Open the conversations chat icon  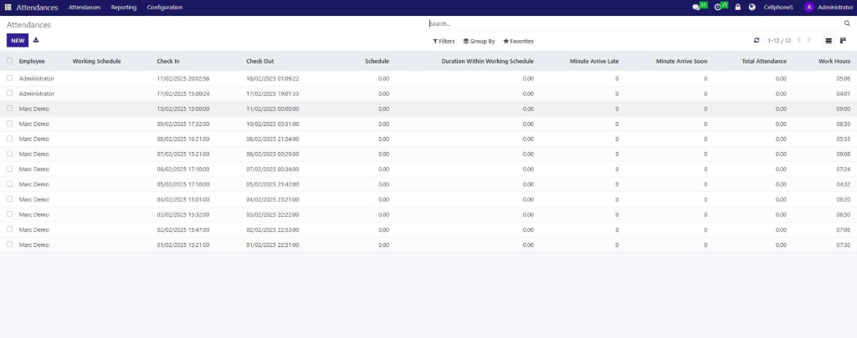tap(696, 8)
